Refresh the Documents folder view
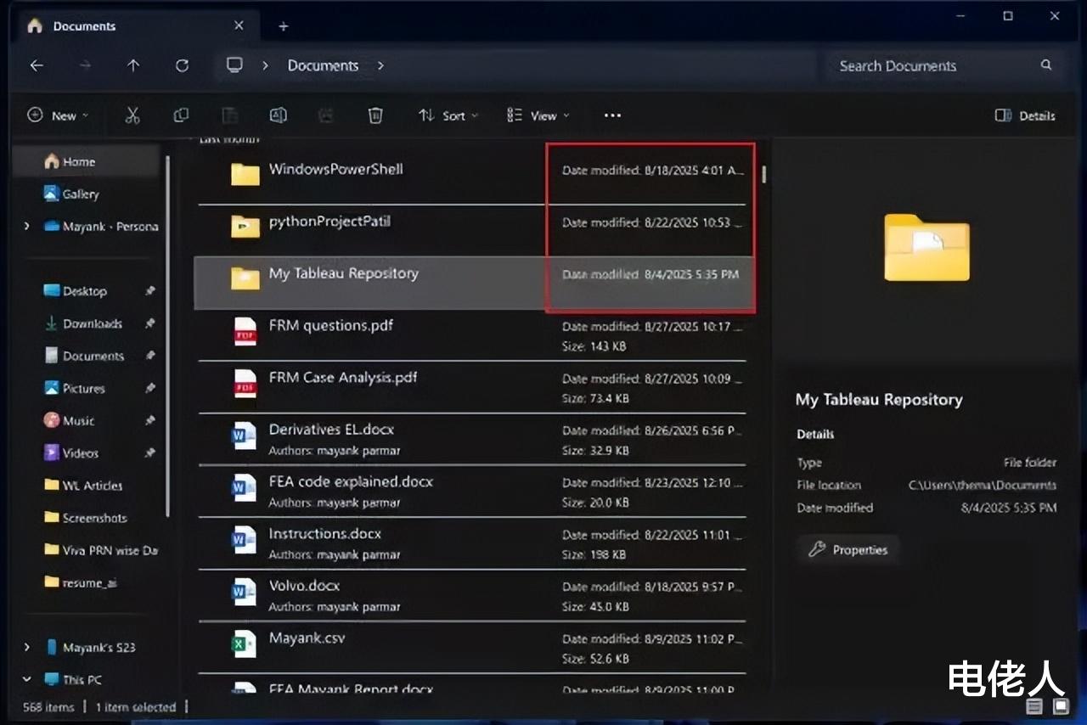 click(x=182, y=65)
